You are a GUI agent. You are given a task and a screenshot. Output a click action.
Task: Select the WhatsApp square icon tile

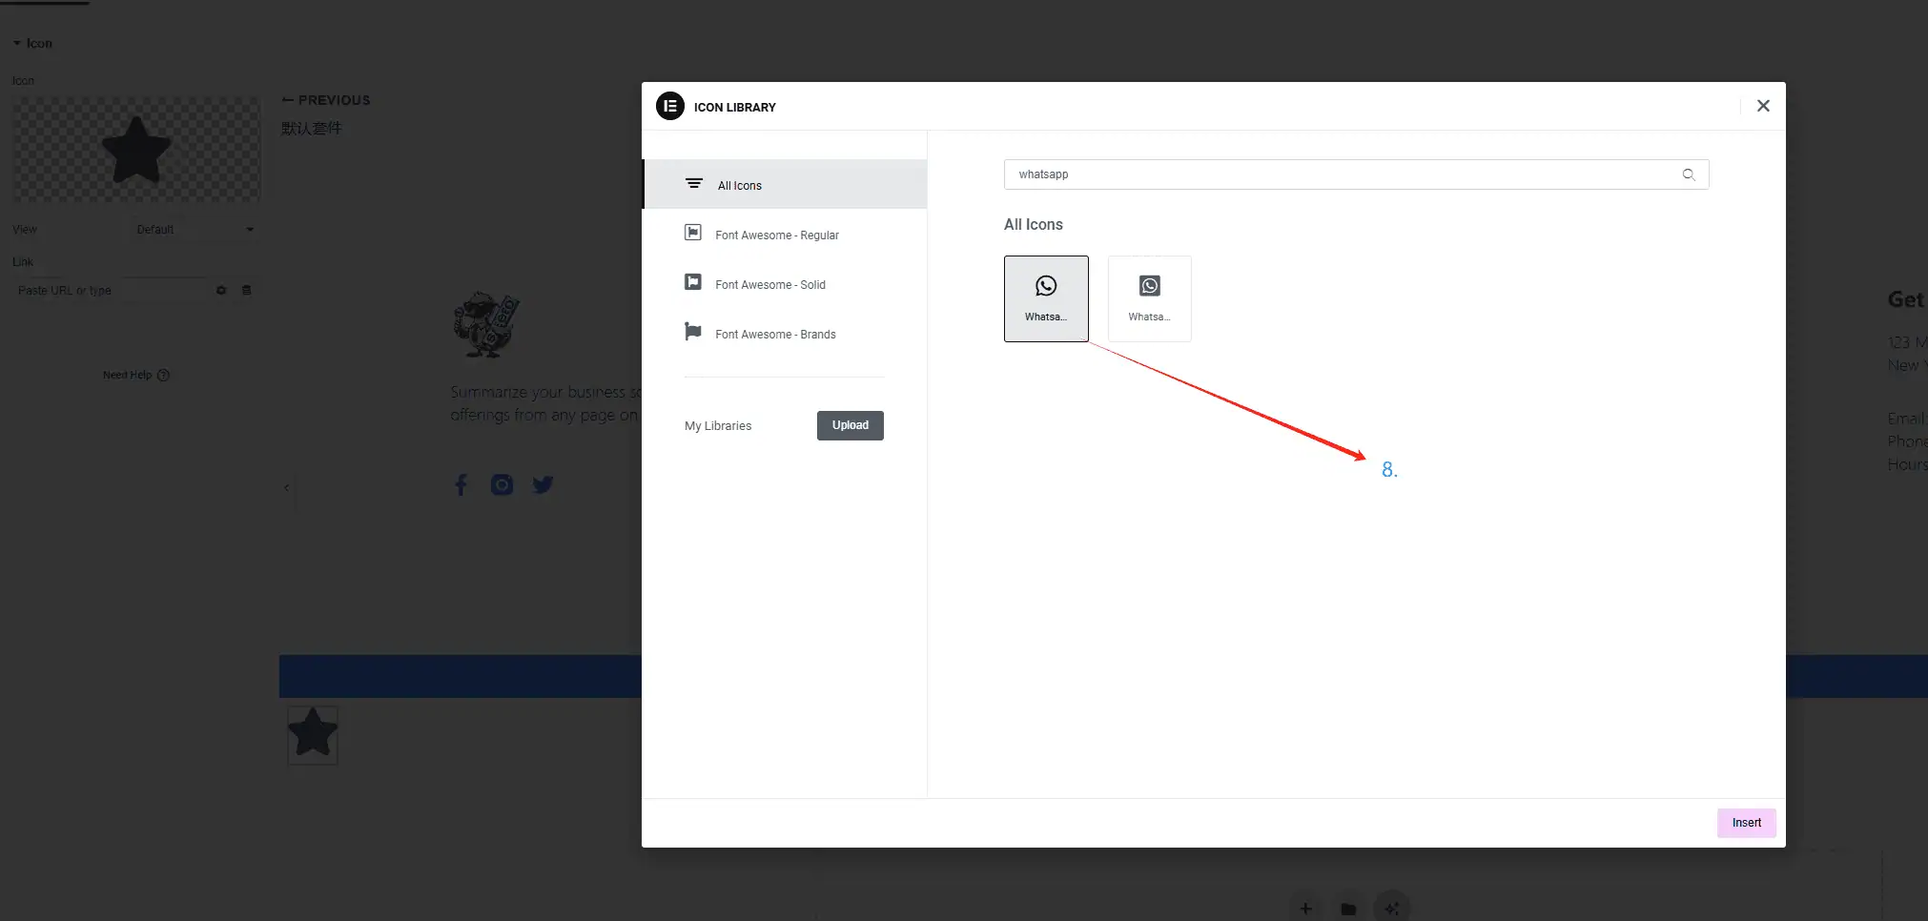[x=1149, y=298]
